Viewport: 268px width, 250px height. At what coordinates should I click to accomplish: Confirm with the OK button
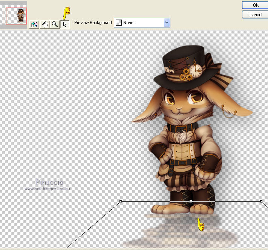[x=255, y=5]
